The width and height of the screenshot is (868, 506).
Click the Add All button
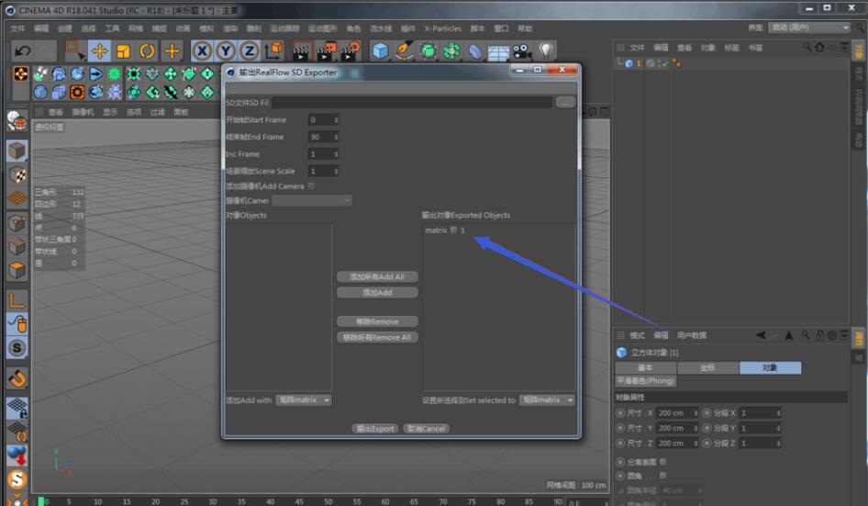[377, 276]
